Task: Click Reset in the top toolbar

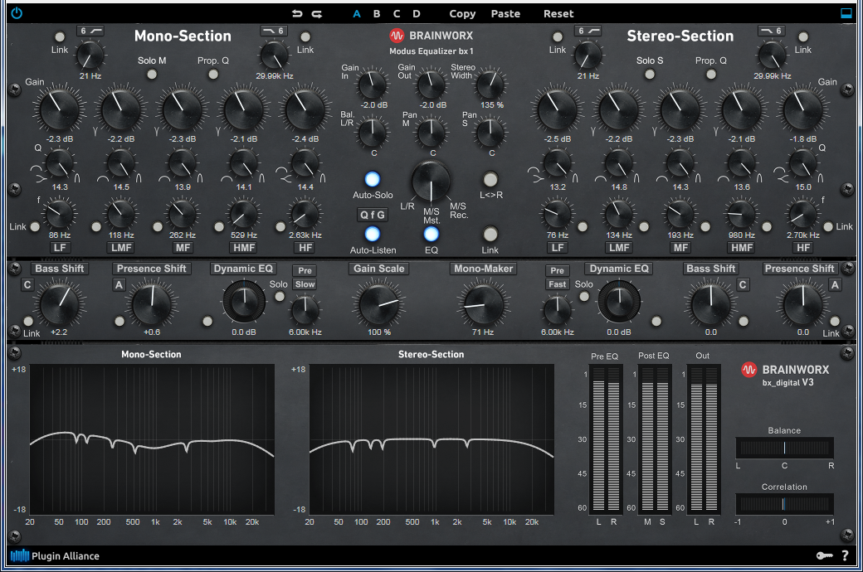Action: 558,14
